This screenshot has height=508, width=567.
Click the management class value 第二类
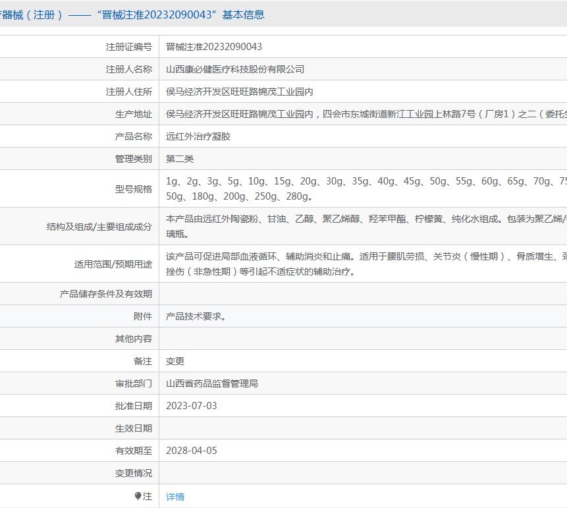pyautogui.click(x=180, y=159)
